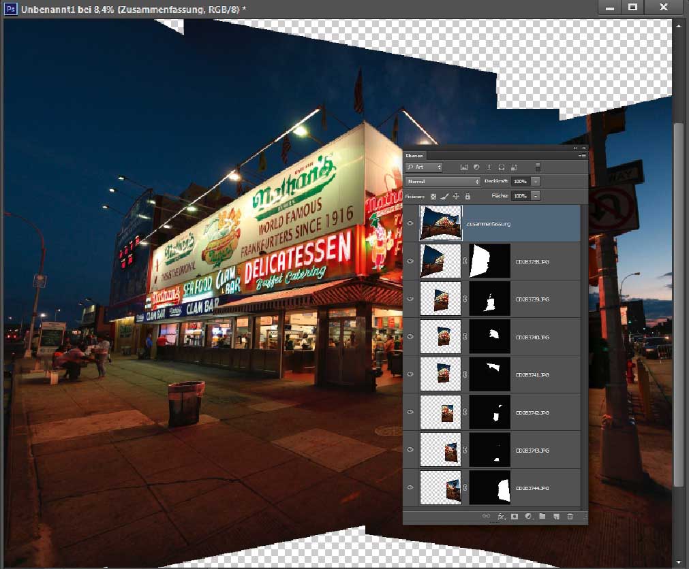Viewport: 689px width, 569px height.
Task: Open the Normal blend mode dropdown
Action: point(443,182)
